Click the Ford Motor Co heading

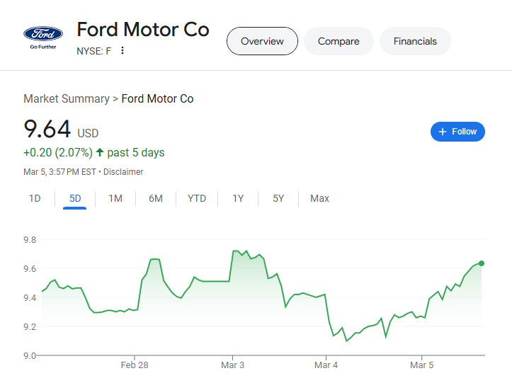tap(143, 30)
